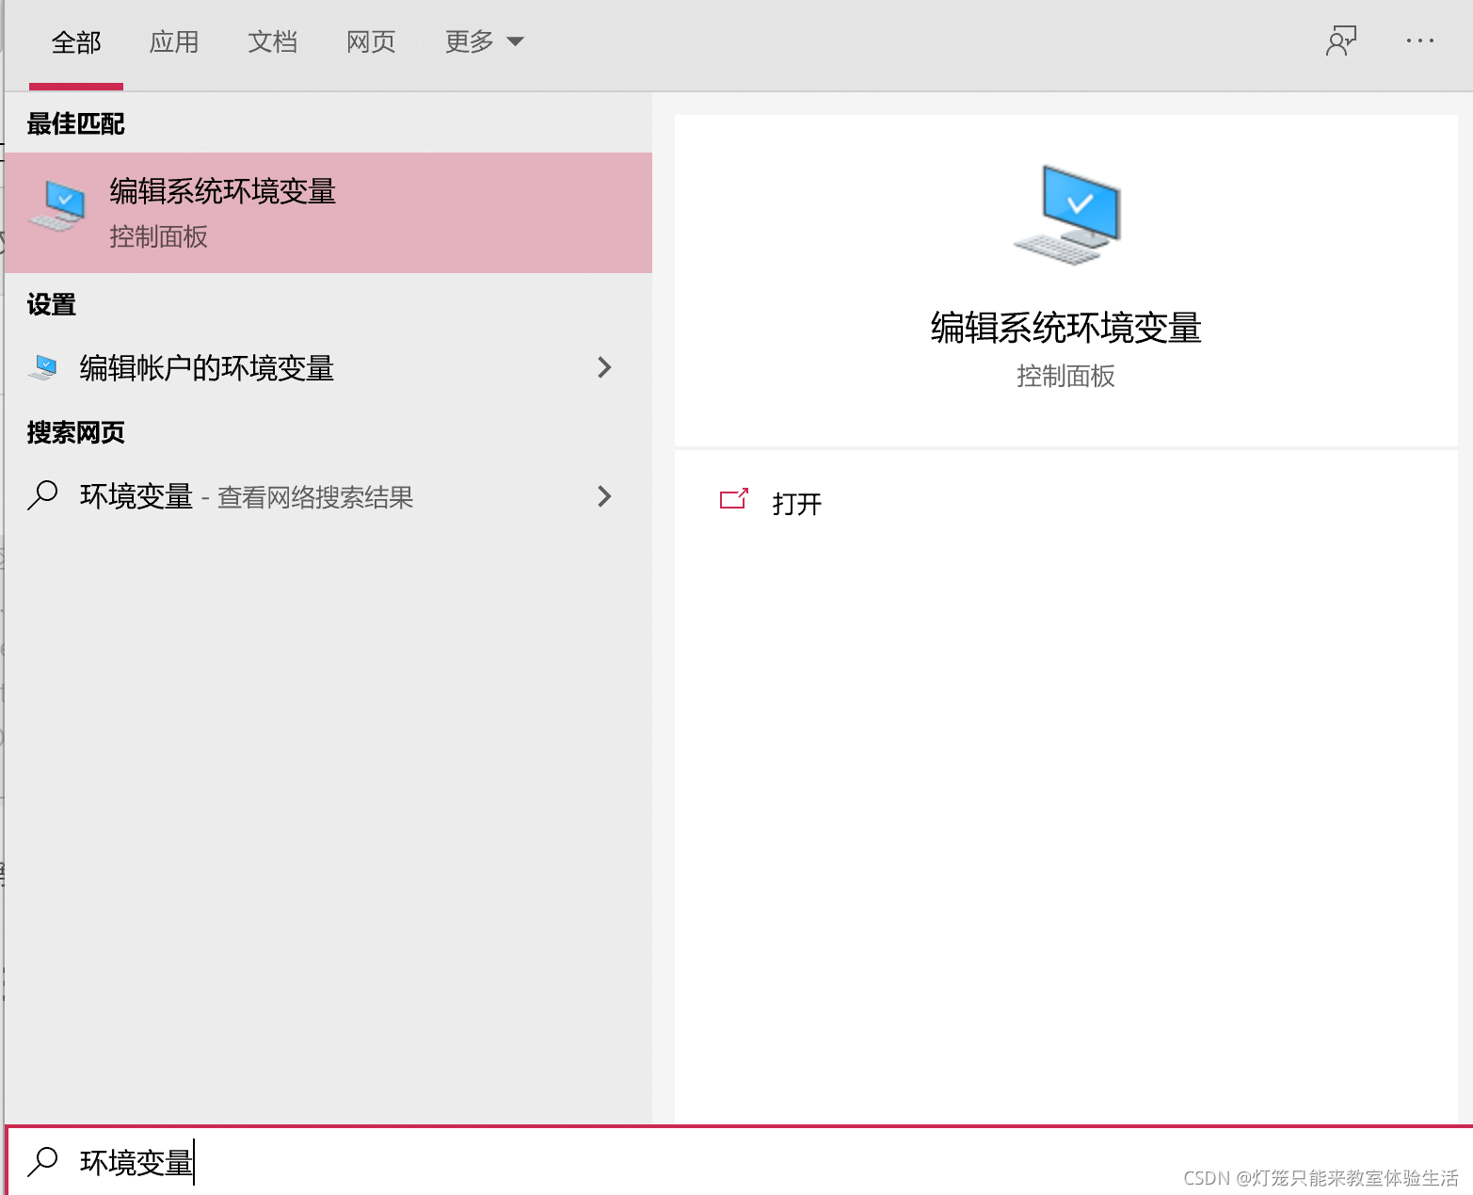Image resolution: width=1473 pixels, height=1195 pixels.
Task: Click the large computer icon in preview pane
Action: pos(1067,215)
